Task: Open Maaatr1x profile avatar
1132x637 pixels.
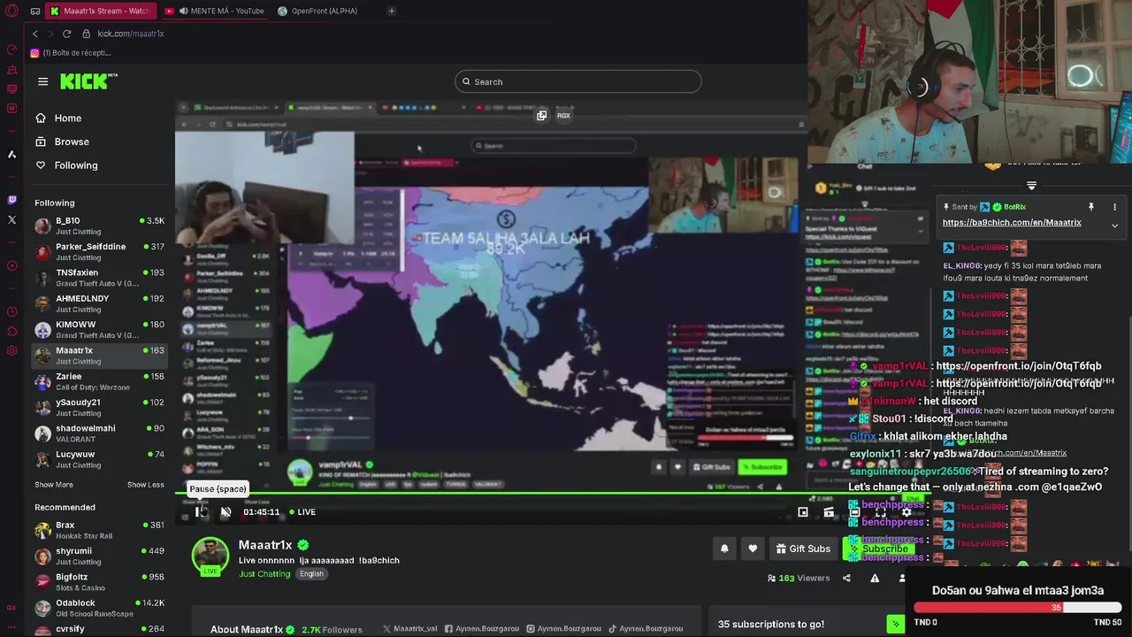Action: [210, 555]
